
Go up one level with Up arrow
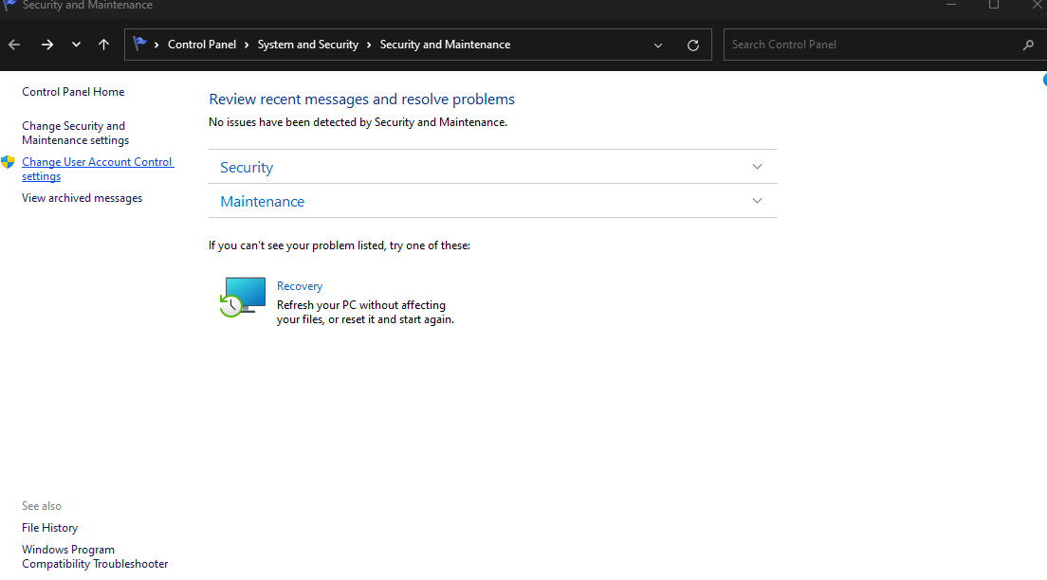pos(103,45)
